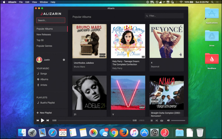
Task: Toggle repeat mode in player bar
Action: pos(162,121)
